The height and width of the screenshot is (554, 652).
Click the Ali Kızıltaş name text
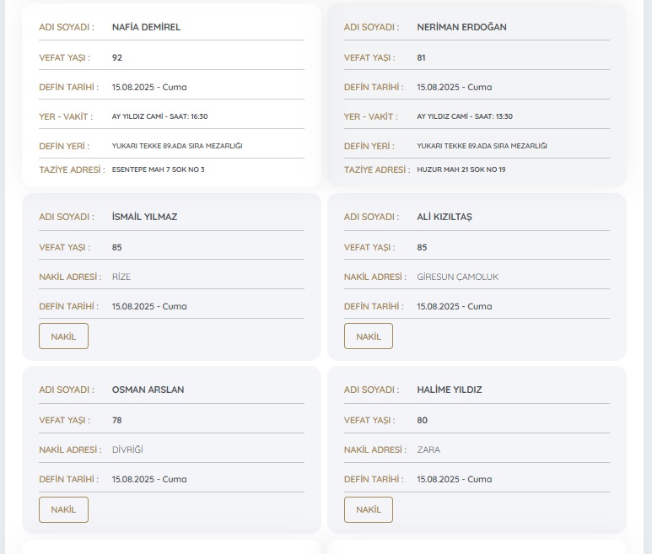445,217
